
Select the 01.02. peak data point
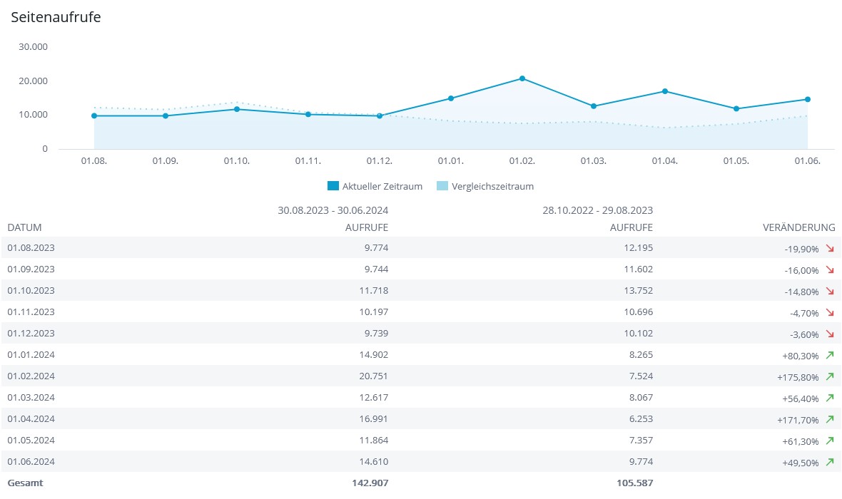(522, 78)
